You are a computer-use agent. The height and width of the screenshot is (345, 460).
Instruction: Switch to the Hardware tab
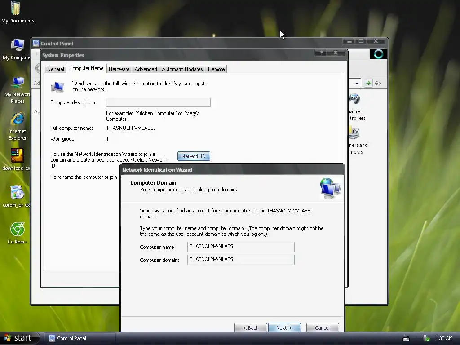[x=119, y=69]
